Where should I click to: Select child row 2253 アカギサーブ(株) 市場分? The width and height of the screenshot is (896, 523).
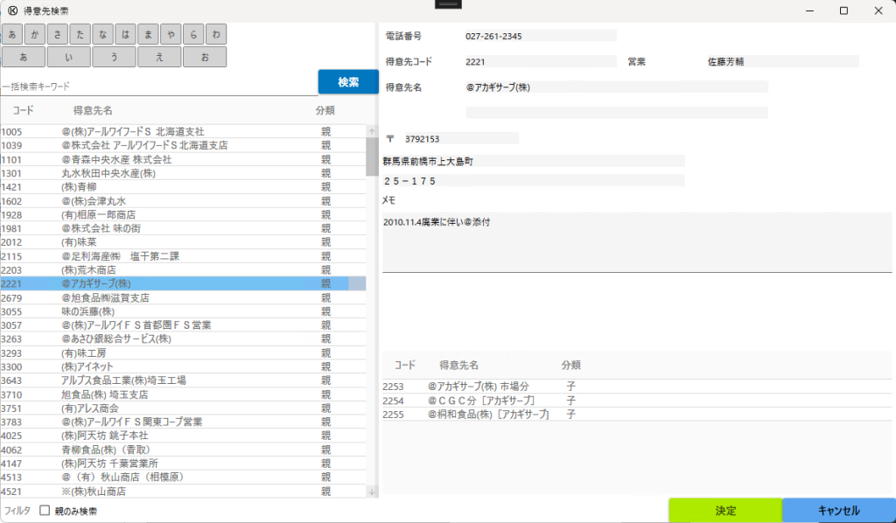(637, 387)
